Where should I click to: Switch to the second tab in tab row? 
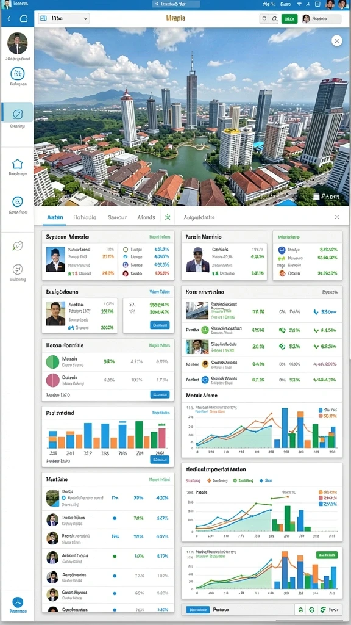click(85, 217)
